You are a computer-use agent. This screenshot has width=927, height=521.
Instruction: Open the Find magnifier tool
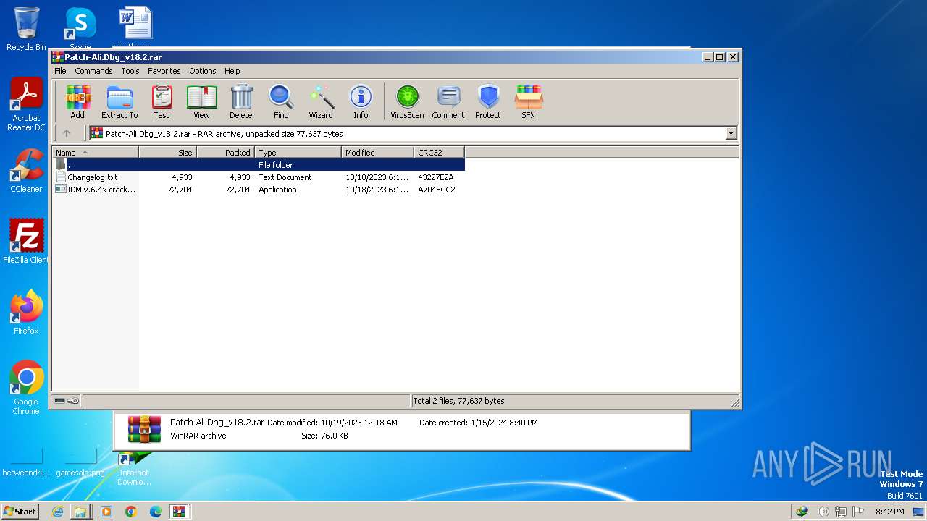click(281, 101)
